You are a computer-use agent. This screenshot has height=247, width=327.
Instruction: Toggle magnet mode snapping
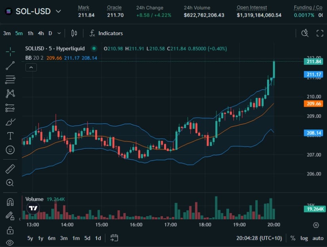point(10,202)
